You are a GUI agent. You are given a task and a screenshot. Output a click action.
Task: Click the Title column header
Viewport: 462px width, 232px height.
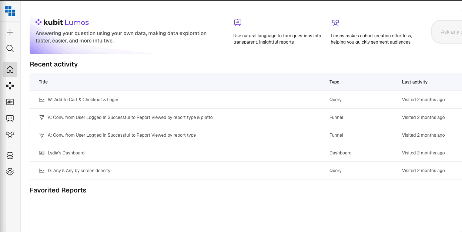43,82
